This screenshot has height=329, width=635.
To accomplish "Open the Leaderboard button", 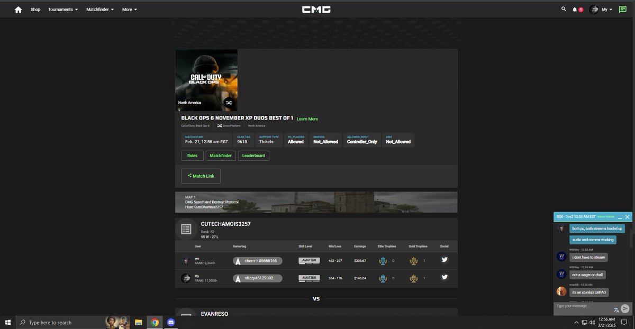I will coord(253,156).
